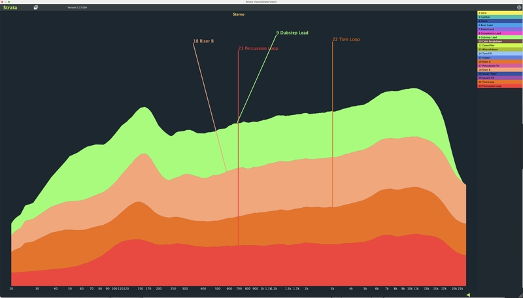Viewport: 523px width, 298px height.
Task: Toggle the 2 Intro track in legend
Action: (499, 13)
